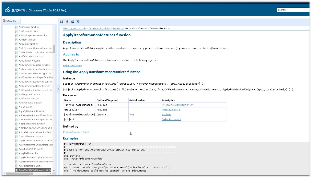Viewport: 311px width, 177px height.
Task: Open AllNonbondTypes function topic
Action: click(32, 124)
